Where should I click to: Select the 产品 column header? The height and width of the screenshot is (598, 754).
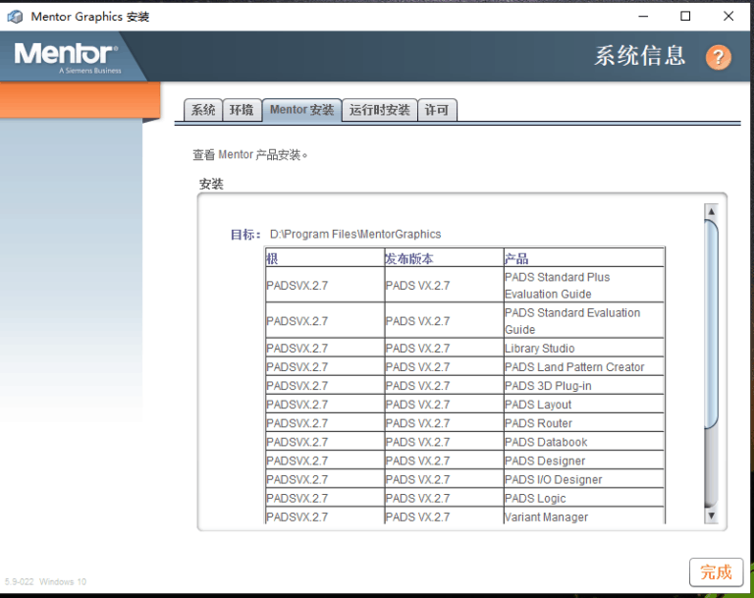tap(584, 258)
